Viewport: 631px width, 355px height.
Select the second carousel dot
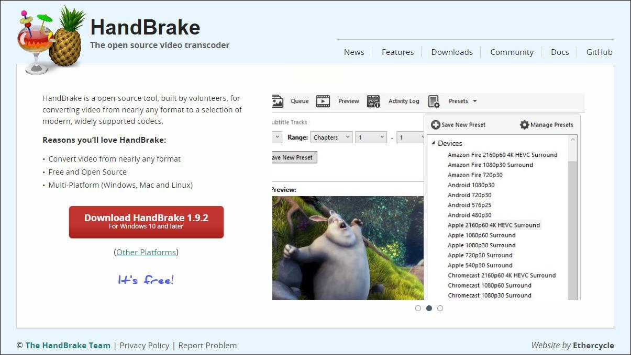click(429, 308)
